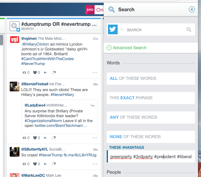
Task: Click @vglmen tweet 27s timestamp
Action: [x=95, y=39]
